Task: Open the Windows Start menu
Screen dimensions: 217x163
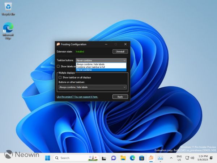Action: pyautogui.click(x=47, y=158)
